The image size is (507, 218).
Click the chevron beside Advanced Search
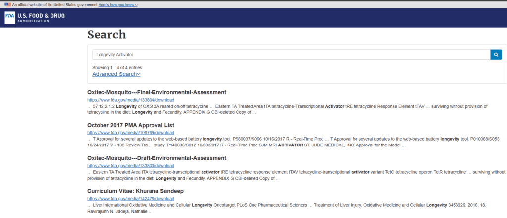pyautogui.click(x=139, y=74)
